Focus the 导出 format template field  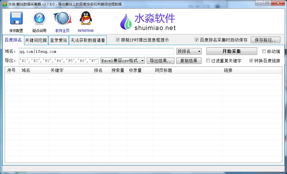[x=59, y=61]
